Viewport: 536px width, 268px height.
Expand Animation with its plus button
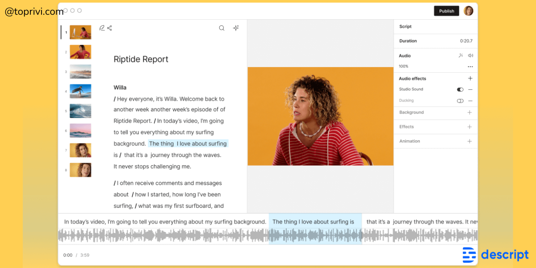[469, 141]
